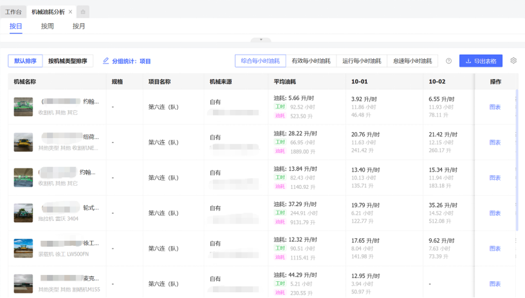The image size is (525, 298).
Task: Click the settings gear icon beside export
Action: pyautogui.click(x=513, y=61)
